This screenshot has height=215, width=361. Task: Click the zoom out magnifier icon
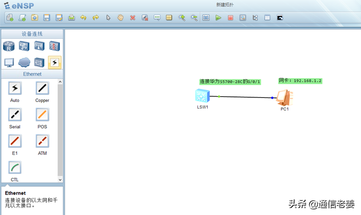pos(194,17)
